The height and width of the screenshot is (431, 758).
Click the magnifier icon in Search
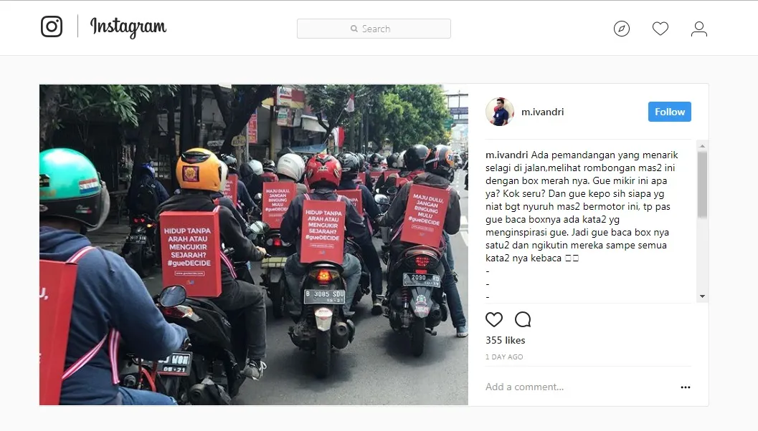coord(354,29)
